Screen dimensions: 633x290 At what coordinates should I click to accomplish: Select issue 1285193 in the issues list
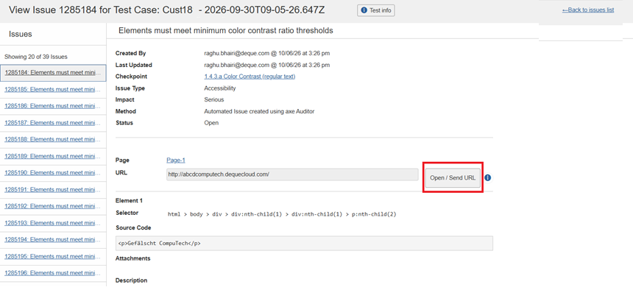[53, 223]
